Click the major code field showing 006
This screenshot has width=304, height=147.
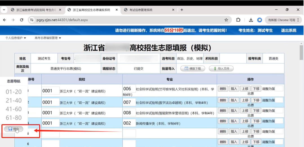tap(129, 89)
